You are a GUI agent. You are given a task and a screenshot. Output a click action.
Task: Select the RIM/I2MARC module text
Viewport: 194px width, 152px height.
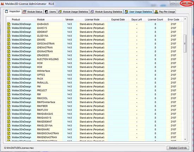tap(43, 130)
